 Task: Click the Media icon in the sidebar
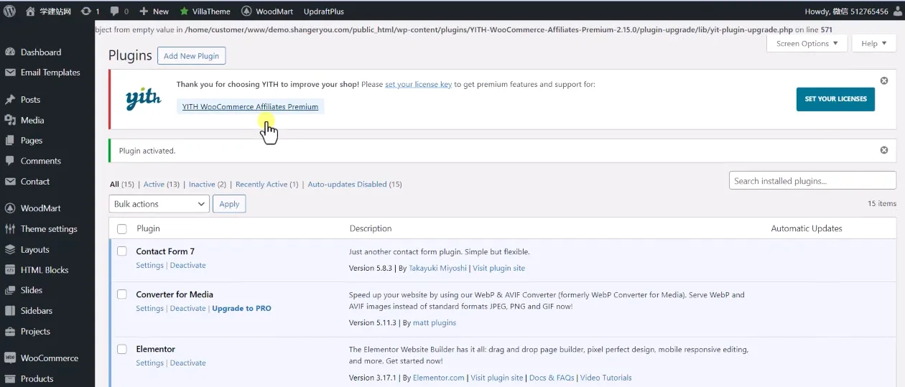10,121
